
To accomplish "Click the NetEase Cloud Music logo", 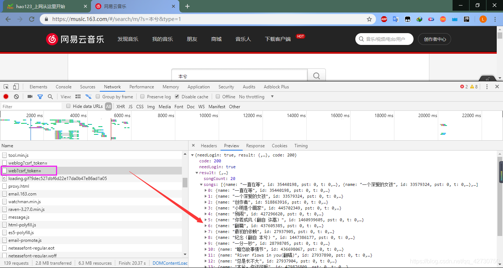I will 75,39.
